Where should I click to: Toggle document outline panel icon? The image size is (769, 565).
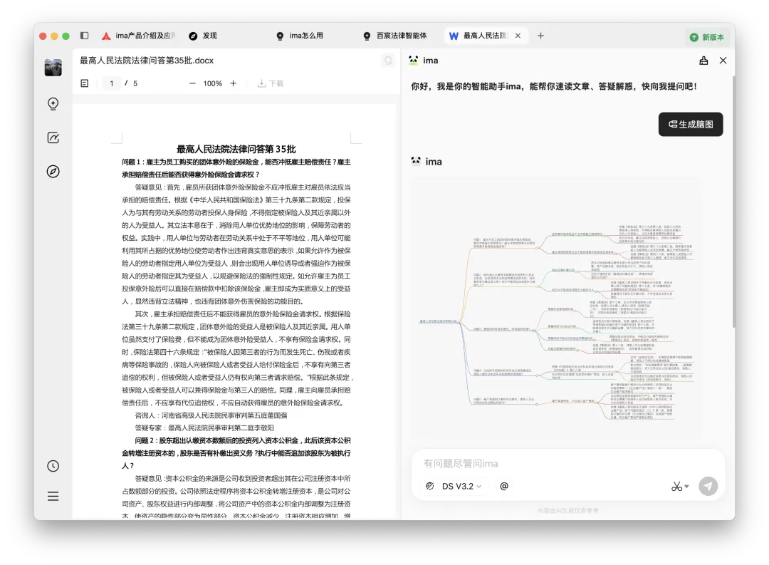point(84,83)
